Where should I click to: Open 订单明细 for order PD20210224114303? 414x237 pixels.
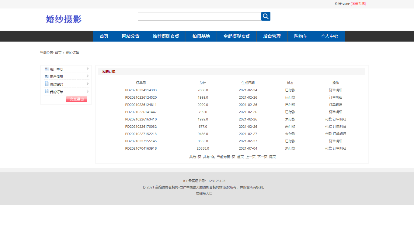point(336,90)
